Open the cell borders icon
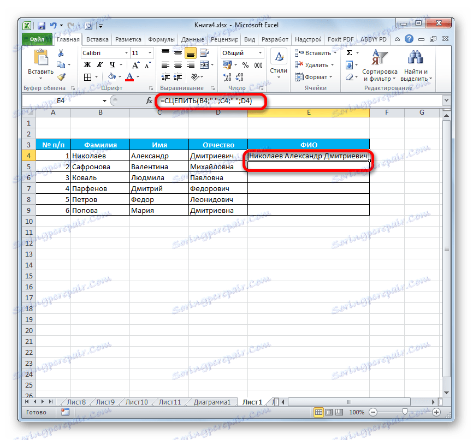Image resolution: width=473 pixels, height=440 pixels. (x=87, y=77)
